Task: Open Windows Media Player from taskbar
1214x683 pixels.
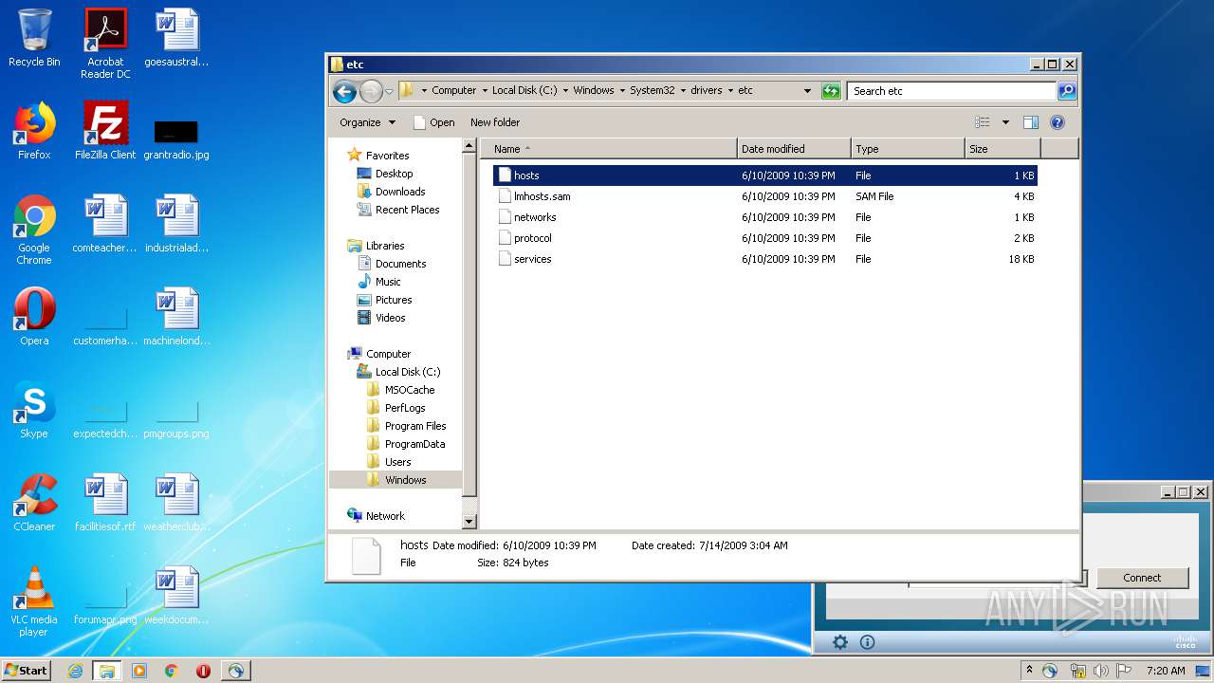Action: click(x=139, y=671)
